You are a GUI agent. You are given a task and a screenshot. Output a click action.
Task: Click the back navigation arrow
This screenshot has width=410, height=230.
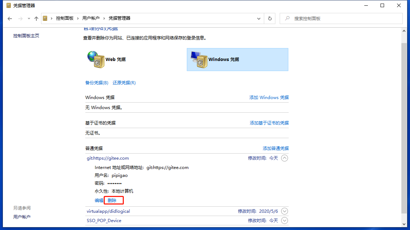coord(10,18)
